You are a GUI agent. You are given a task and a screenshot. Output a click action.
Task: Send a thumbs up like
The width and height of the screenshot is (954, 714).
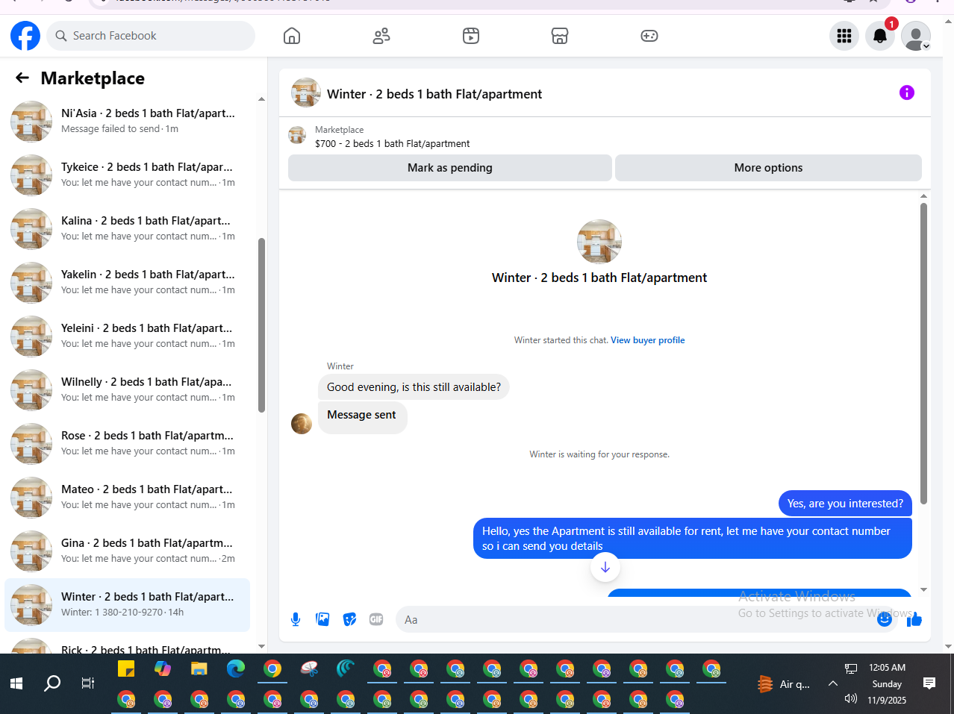pos(914,619)
